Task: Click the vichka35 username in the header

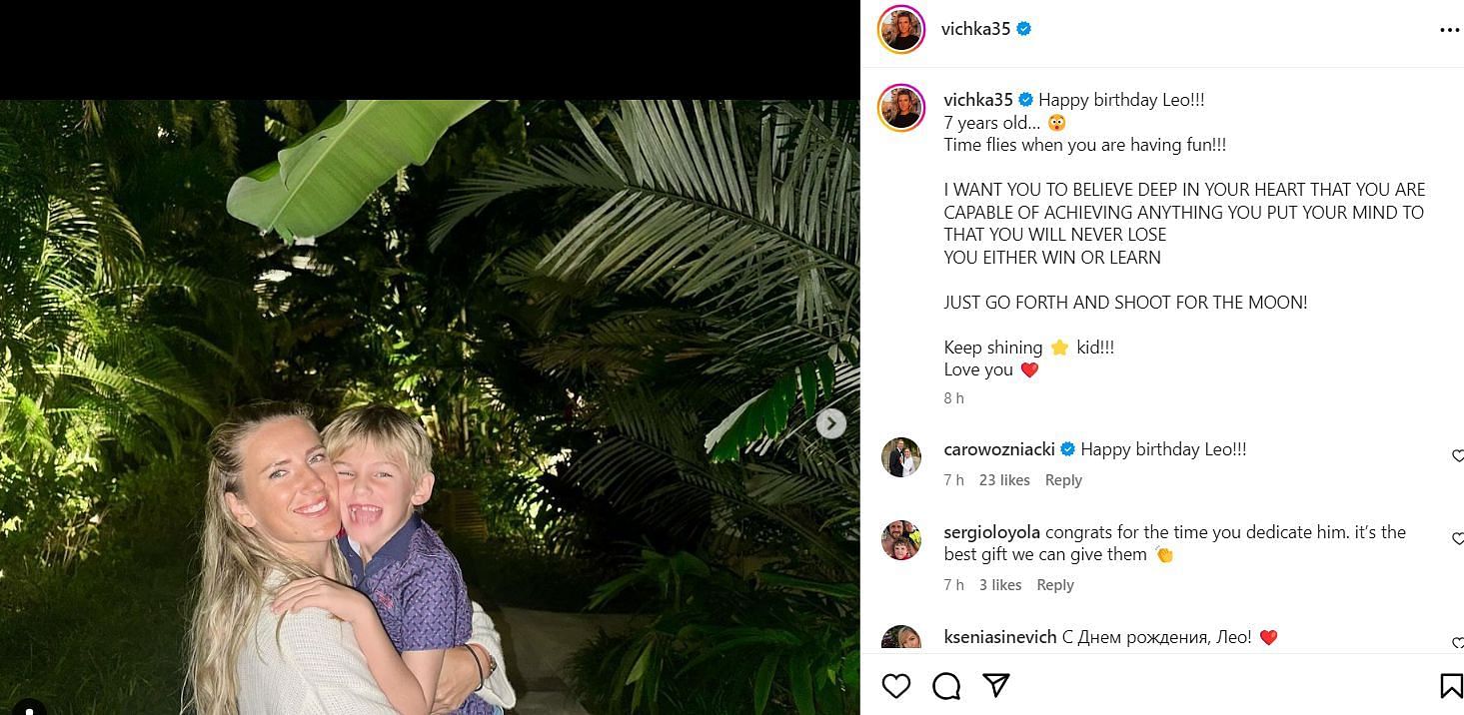Action: pyautogui.click(x=975, y=29)
